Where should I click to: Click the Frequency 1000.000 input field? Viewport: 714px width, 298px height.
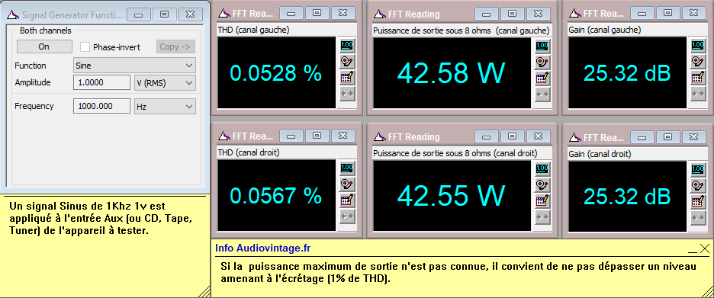click(x=102, y=107)
